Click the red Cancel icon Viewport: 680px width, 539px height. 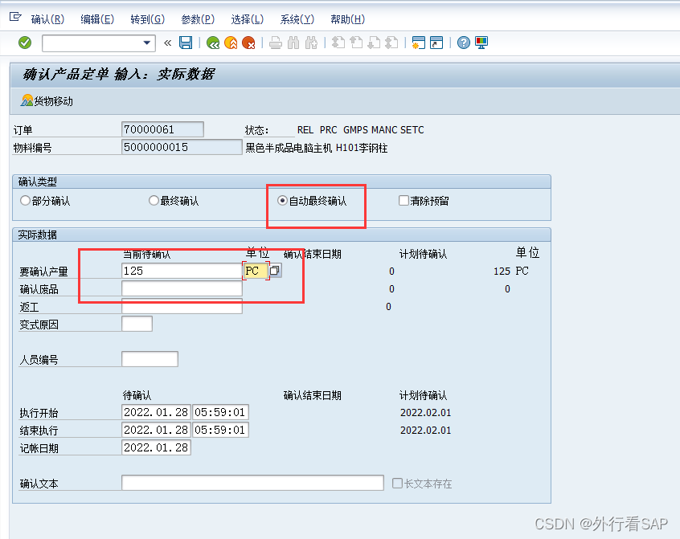pos(248,43)
